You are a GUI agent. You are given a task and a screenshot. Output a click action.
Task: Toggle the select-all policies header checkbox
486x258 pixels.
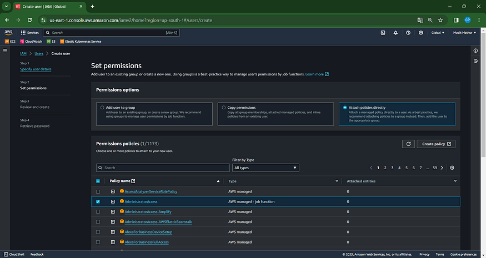[x=98, y=181]
